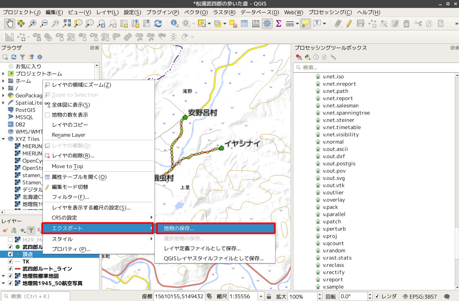Viewport: 459px width, 301px height.
Task: Toggle 地物の数を表示 checkbox in context menu
Action: [x=48, y=115]
